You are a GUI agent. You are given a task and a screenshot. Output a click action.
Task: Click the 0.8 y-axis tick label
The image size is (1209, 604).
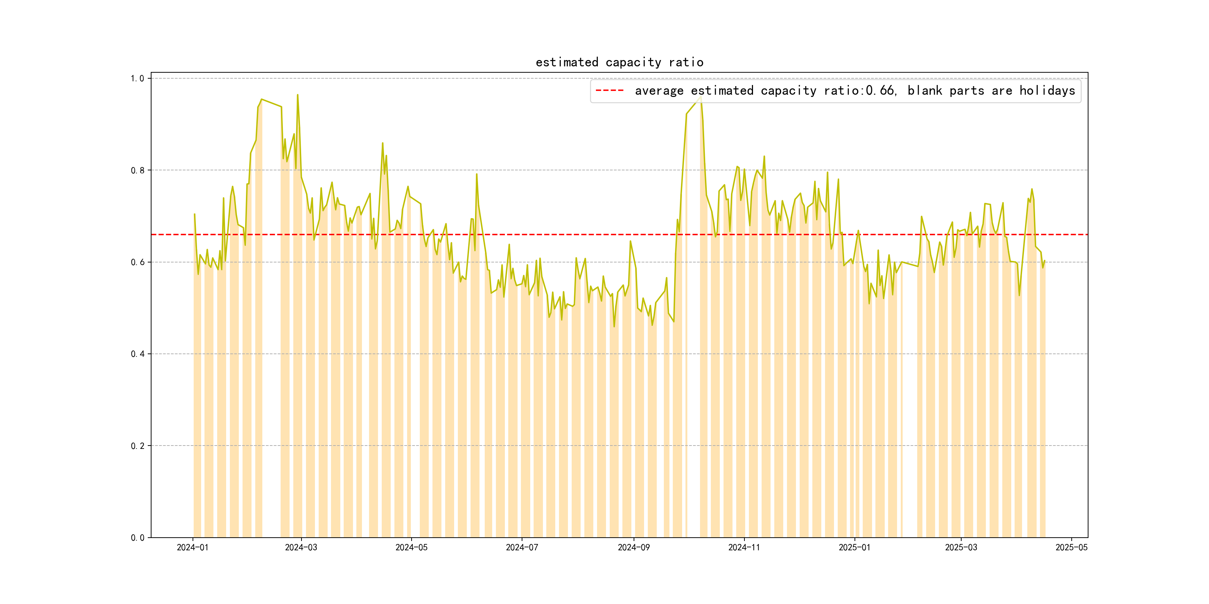137,170
